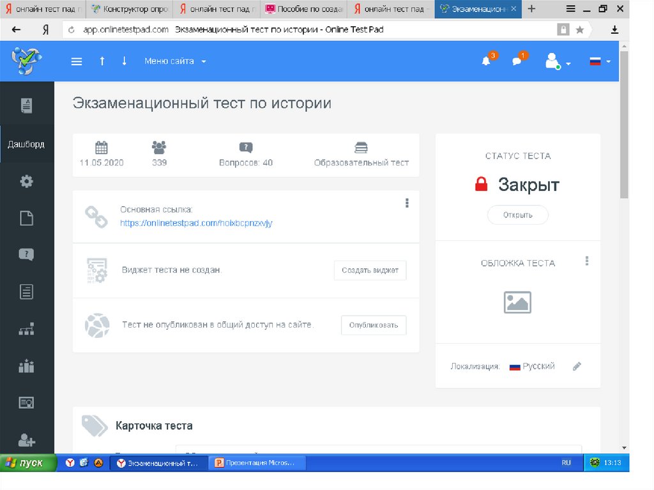Select Дашборд in the sidebar
This screenshot has height=490, width=654.
point(26,144)
